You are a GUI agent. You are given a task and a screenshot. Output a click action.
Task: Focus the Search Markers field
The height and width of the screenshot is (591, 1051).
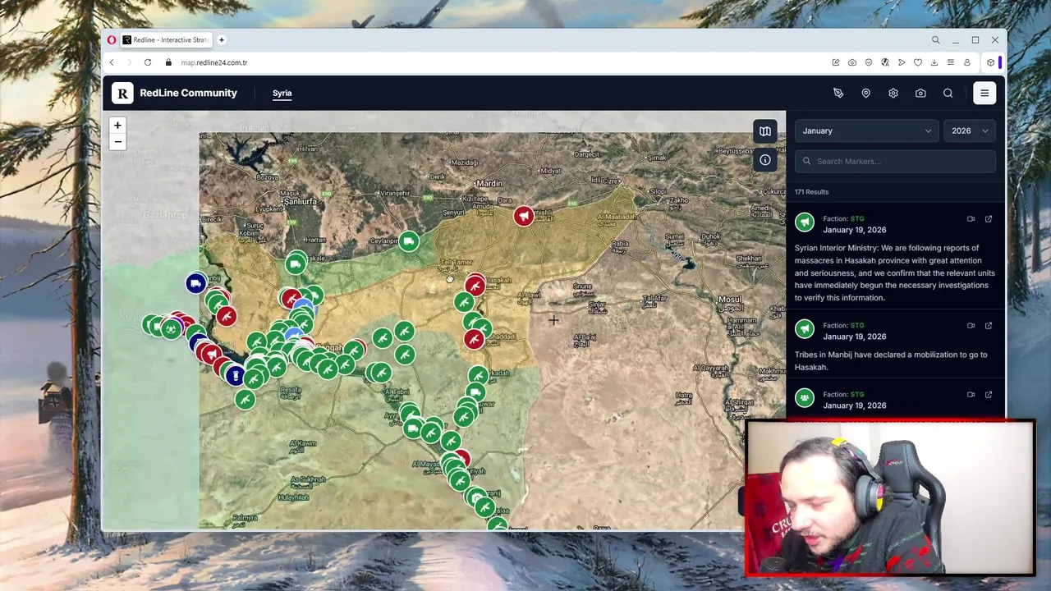[x=895, y=161]
